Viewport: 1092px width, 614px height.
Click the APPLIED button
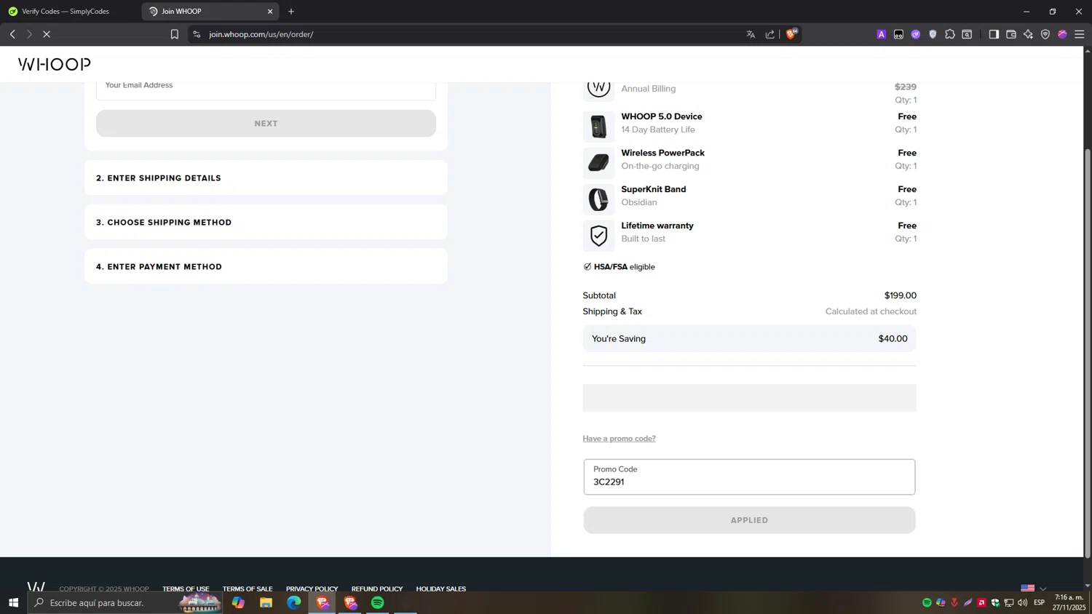tap(749, 520)
